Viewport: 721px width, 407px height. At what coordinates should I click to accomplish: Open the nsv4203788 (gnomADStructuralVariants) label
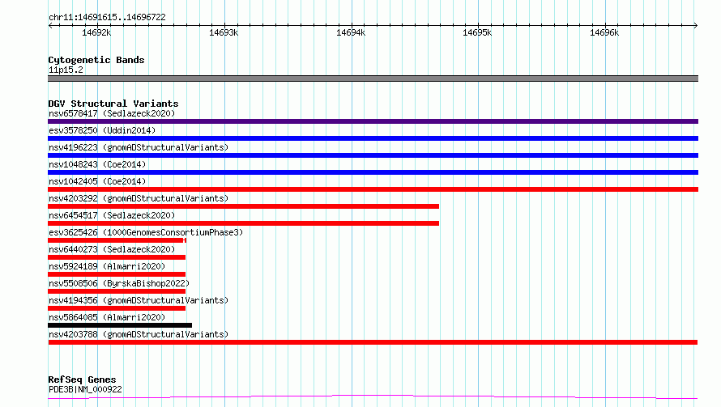pyautogui.click(x=139, y=334)
